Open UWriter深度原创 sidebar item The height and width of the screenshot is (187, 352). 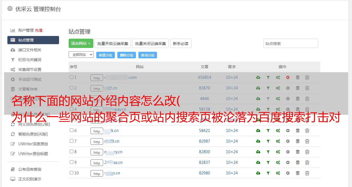pyautogui.click(x=33, y=144)
